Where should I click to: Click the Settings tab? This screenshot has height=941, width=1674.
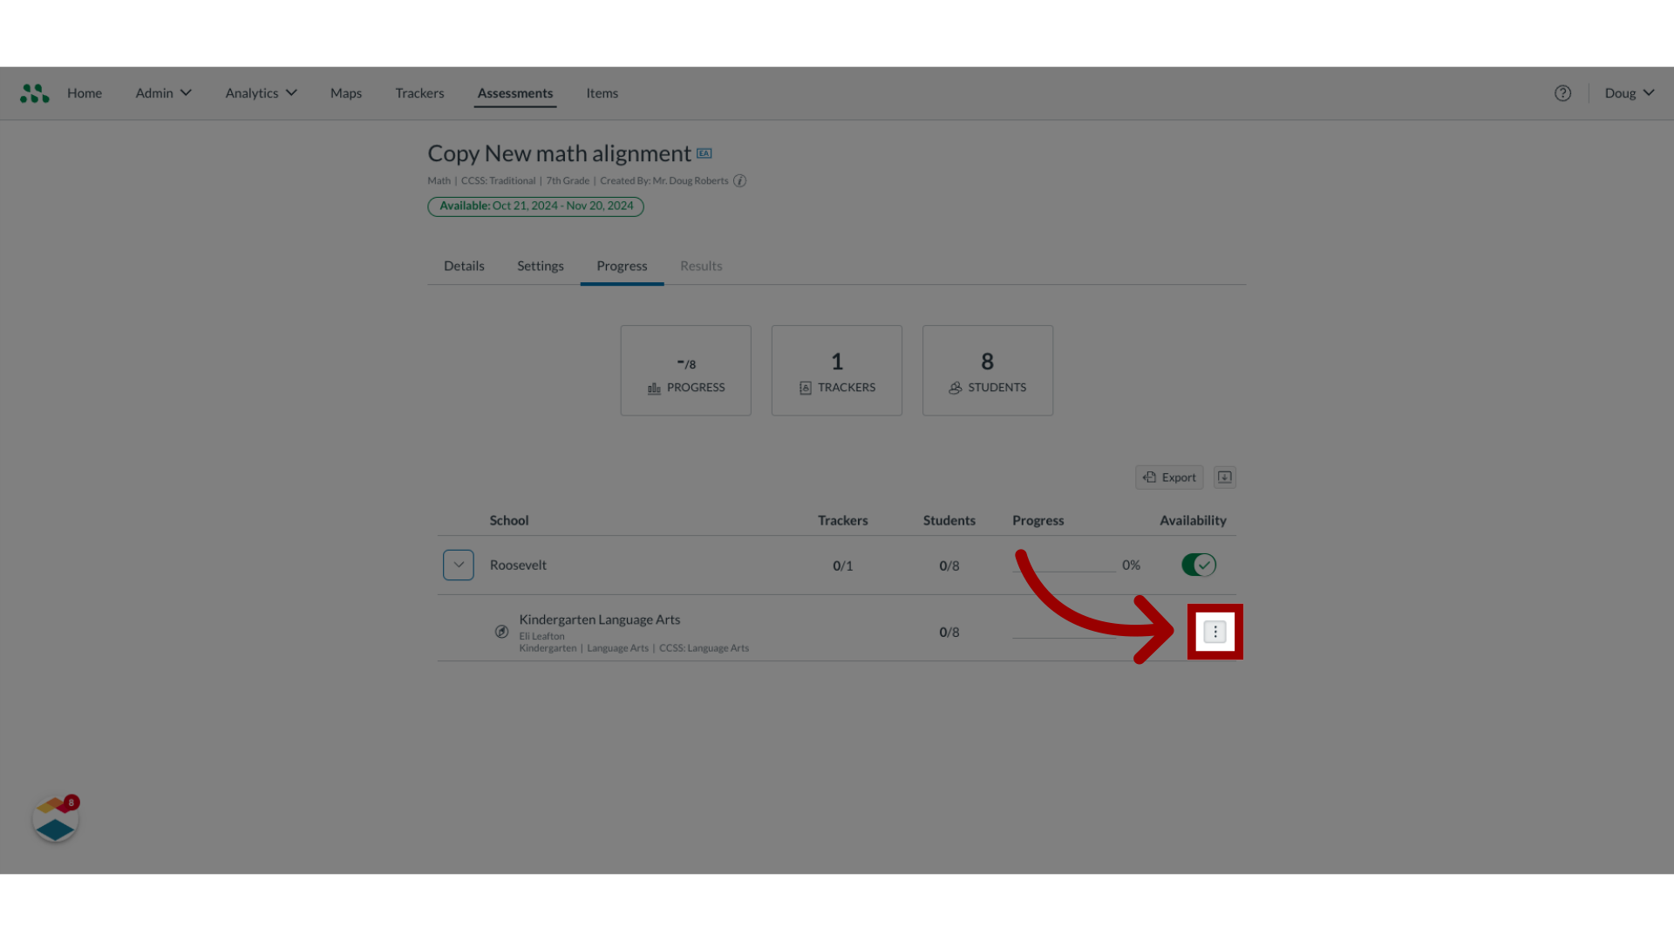pos(541,264)
